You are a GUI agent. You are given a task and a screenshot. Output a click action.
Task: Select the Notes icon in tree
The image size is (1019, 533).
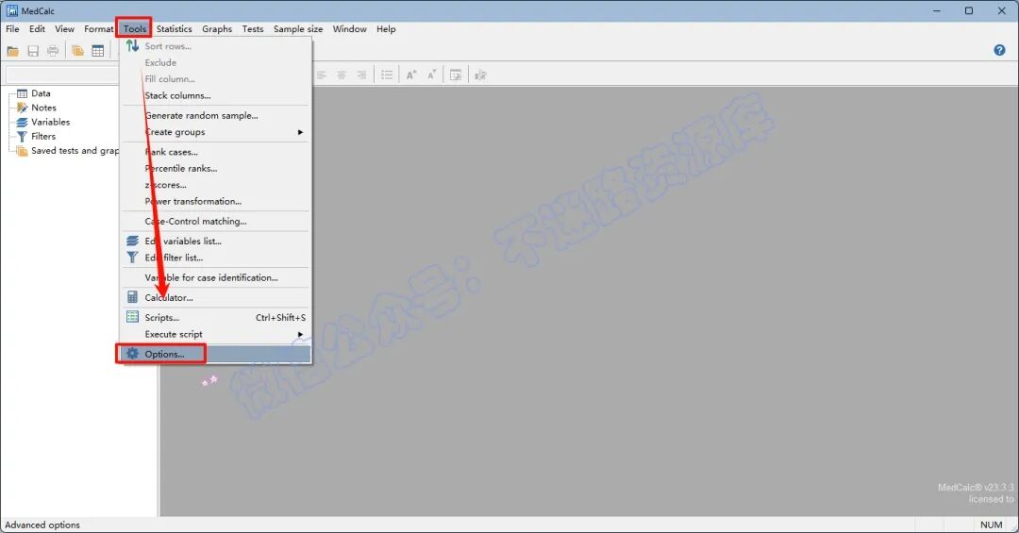click(x=22, y=108)
